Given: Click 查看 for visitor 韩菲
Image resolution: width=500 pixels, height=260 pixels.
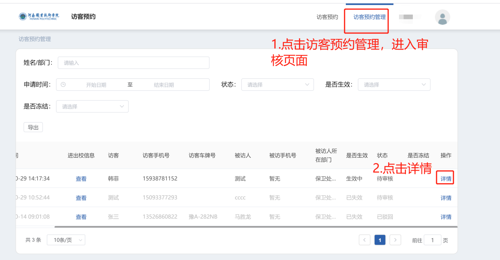Looking at the screenshot, I should 81,179.
